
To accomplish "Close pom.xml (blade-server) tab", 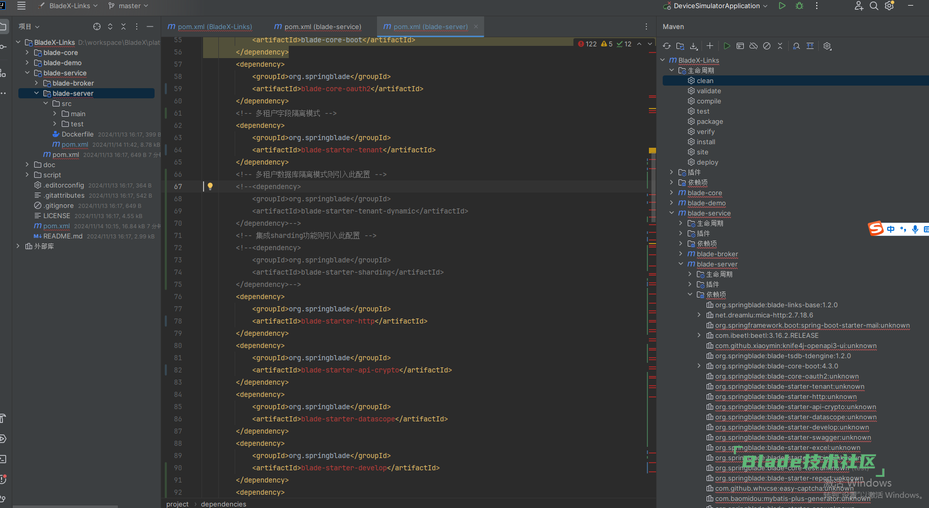I will point(476,26).
